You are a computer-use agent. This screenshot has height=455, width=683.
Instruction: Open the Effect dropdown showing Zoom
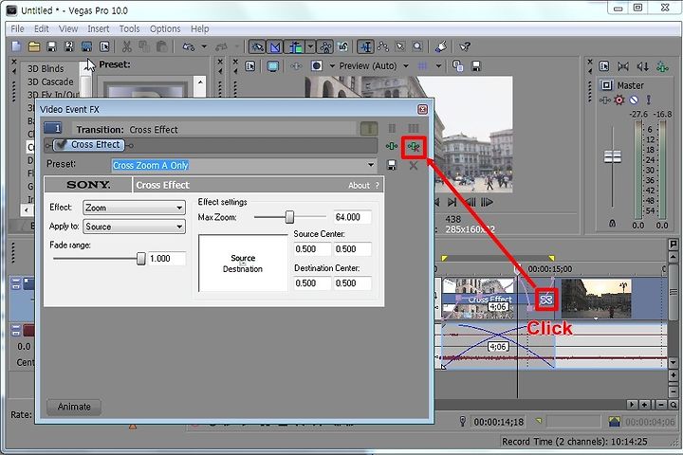tap(134, 208)
